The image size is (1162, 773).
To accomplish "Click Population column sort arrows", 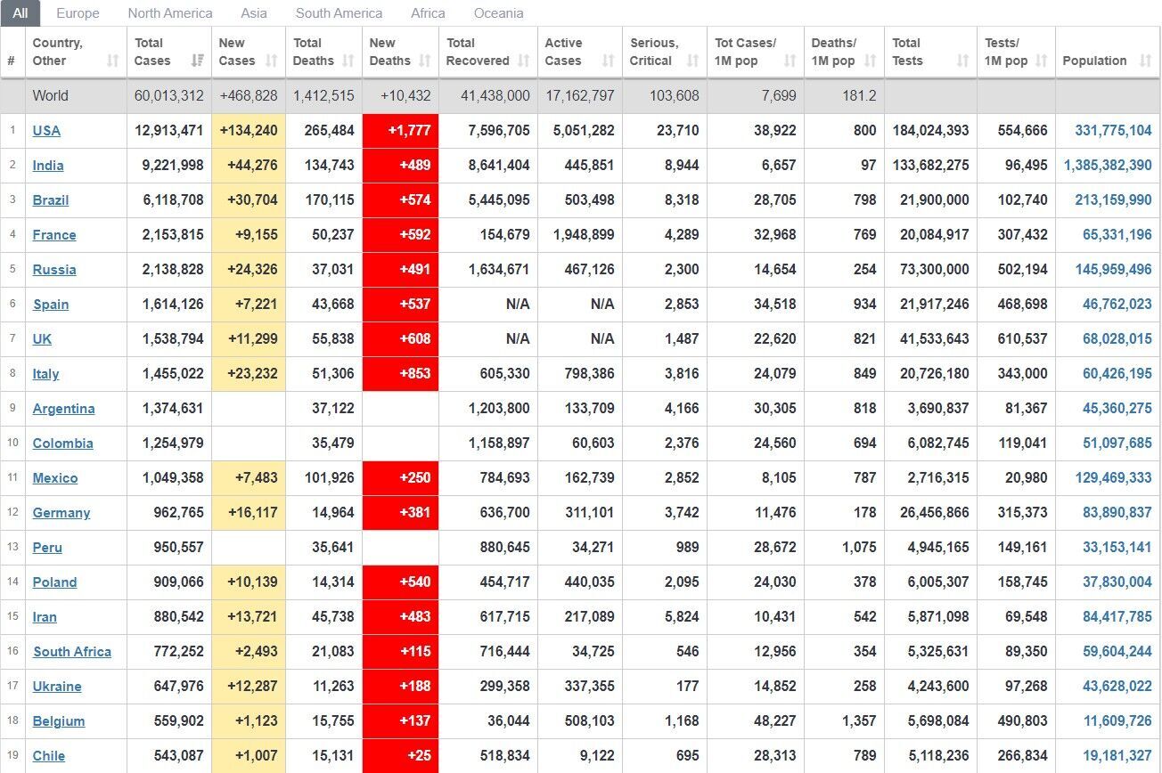I will (x=1145, y=61).
